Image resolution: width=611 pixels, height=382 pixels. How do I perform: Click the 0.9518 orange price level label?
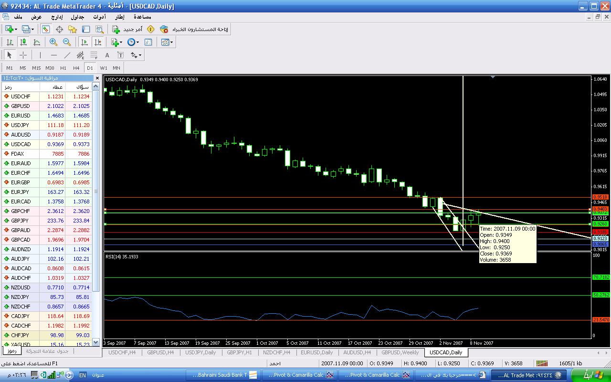tap(600, 197)
